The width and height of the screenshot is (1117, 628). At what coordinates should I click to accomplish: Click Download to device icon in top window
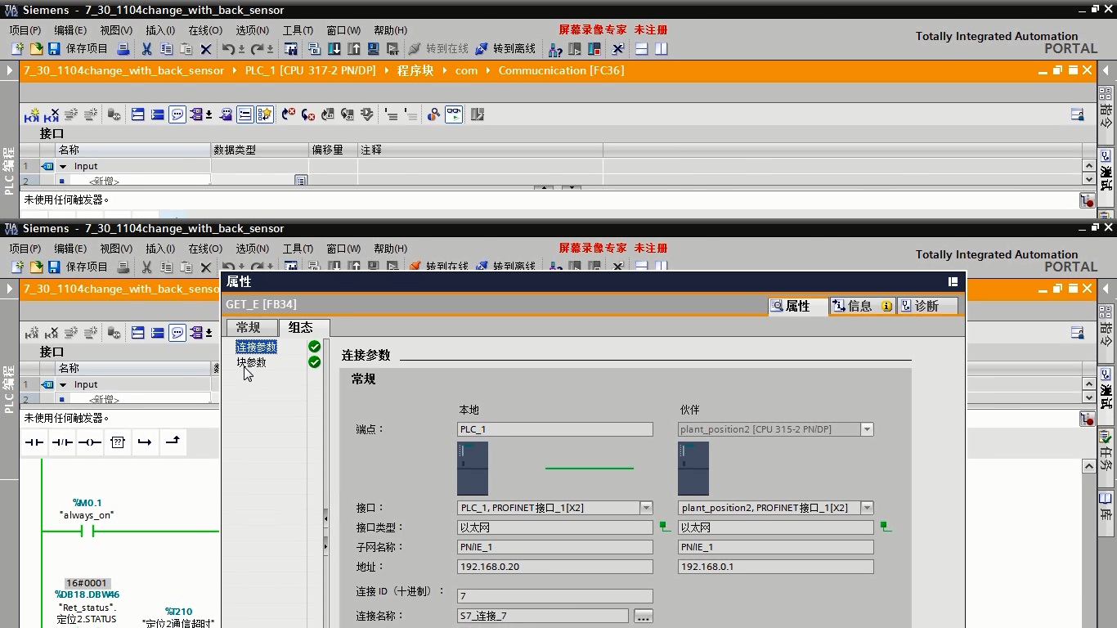pos(334,49)
